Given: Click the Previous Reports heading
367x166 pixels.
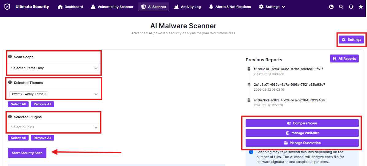Looking at the screenshot, I should pos(264,60).
